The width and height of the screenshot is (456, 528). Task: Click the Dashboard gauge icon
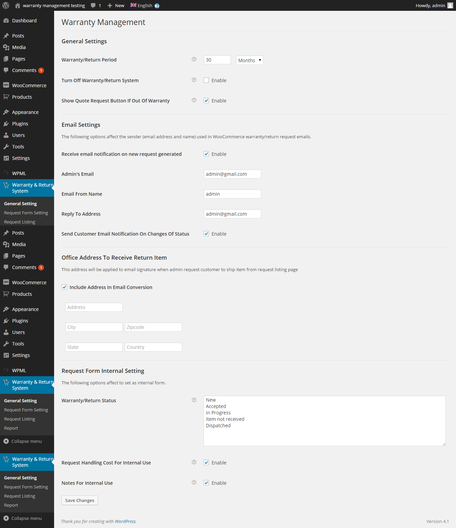tap(6, 21)
